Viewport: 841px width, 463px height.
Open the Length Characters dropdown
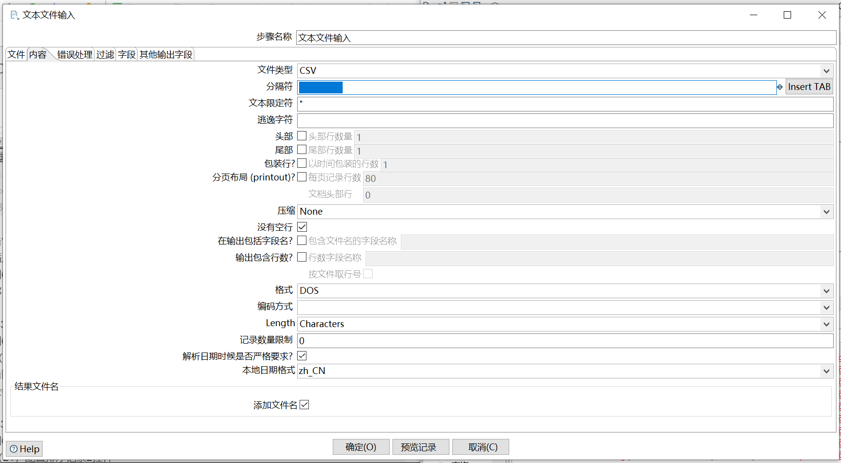[826, 324]
